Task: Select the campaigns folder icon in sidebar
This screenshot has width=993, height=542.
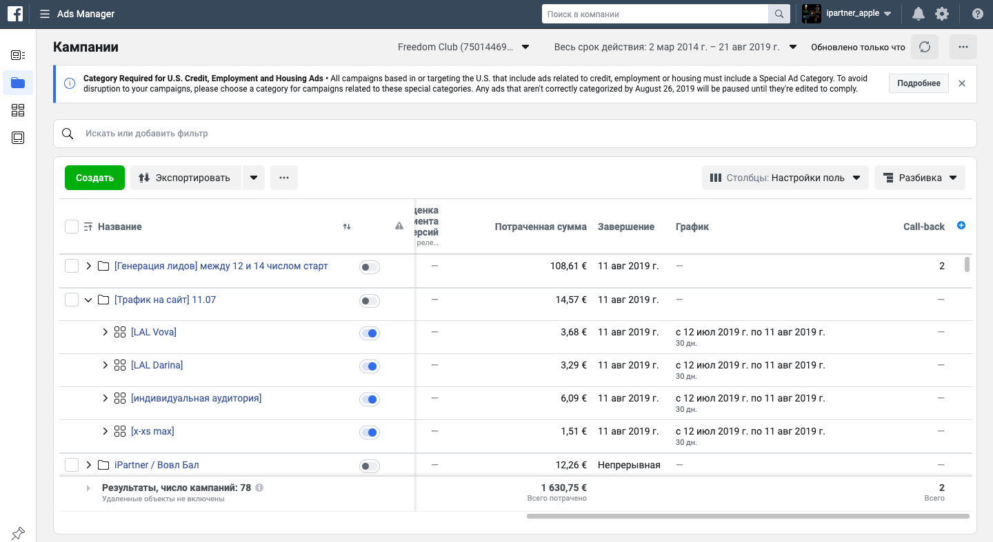Action: 18,83
